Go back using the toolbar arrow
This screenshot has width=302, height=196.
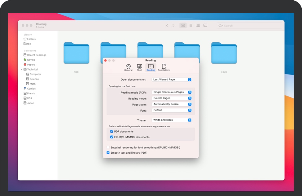click(x=167, y=26)
